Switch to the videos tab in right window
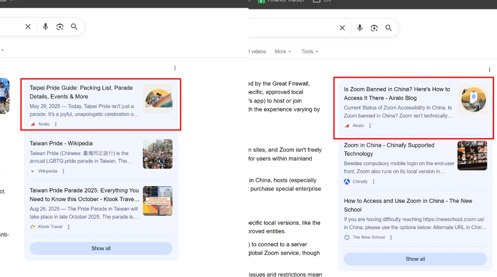The image size is (497, 277). click(x=257, y=51)
